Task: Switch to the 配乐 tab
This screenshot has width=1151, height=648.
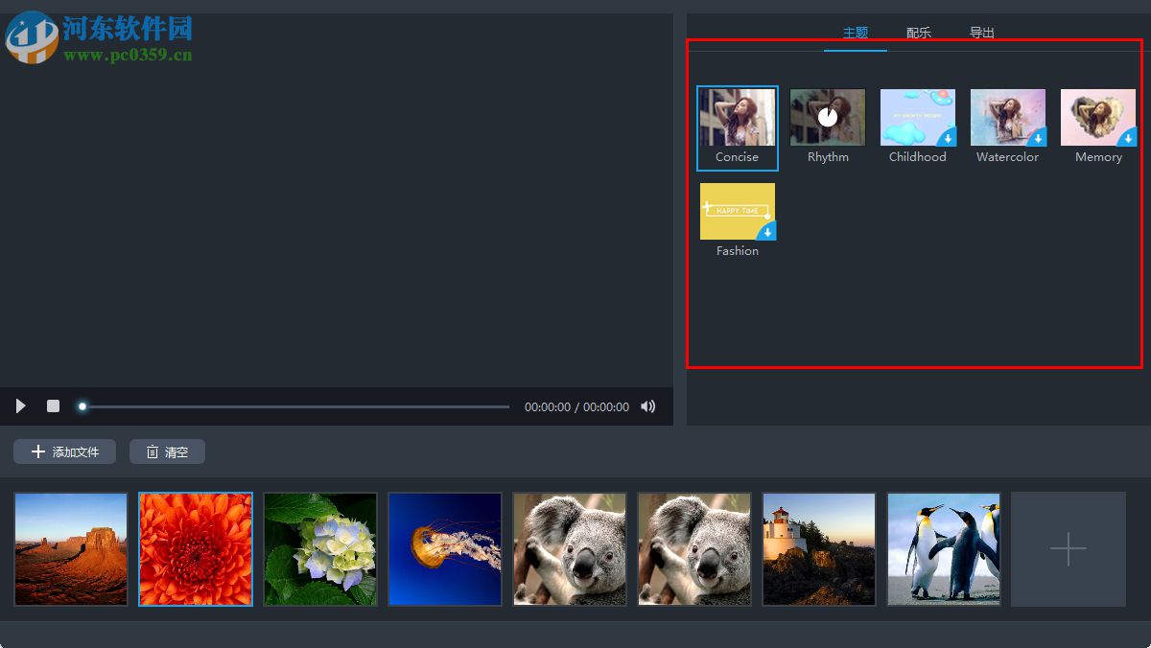Action: (x=919, y=33)
